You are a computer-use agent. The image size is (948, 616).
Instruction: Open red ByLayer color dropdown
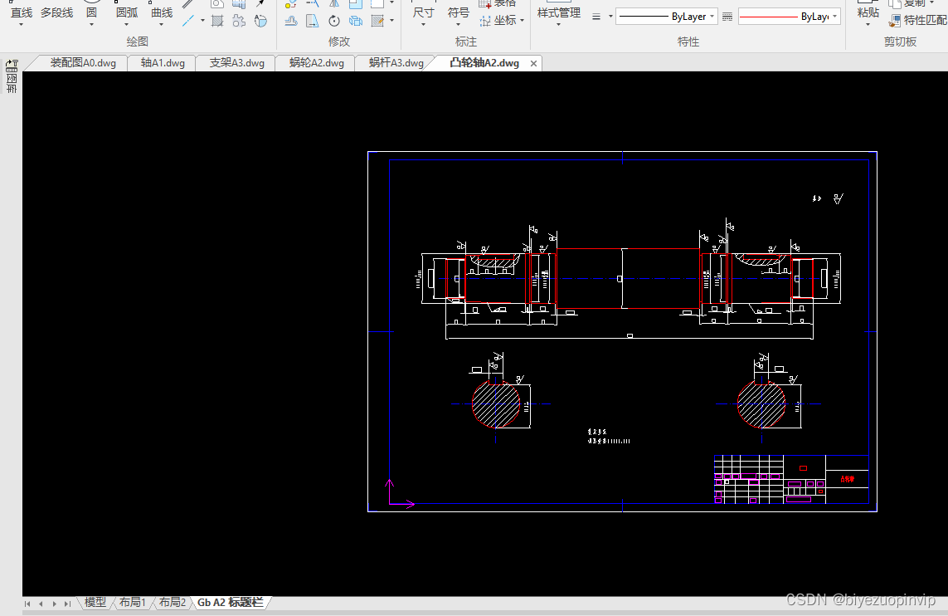(789, 17)
